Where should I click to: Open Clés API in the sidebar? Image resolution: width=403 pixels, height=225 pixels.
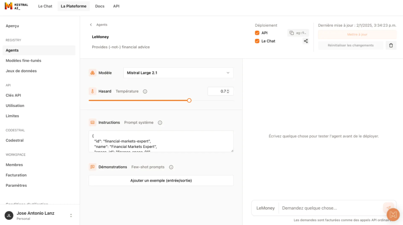click(14, 95)
